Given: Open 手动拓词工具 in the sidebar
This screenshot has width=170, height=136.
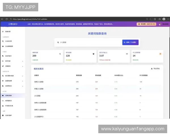Looking at the screenshot, I should (x=9, y=106).
